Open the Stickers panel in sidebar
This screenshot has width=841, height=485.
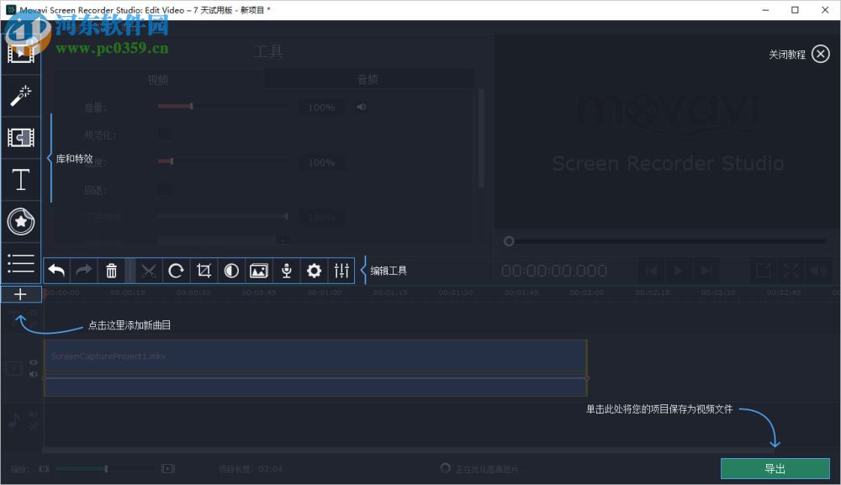pos(21,221)
